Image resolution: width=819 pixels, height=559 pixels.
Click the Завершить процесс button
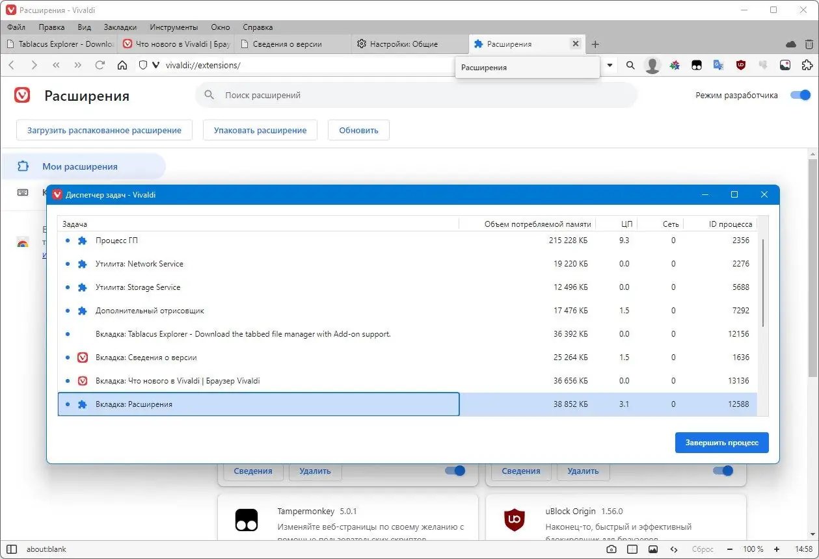click(x=721, y=443)
